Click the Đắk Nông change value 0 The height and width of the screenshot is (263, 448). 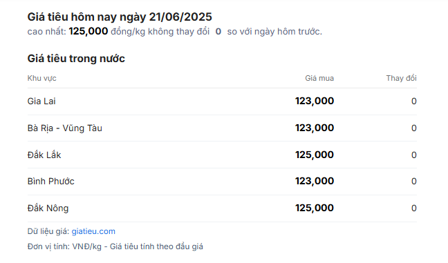413,208
